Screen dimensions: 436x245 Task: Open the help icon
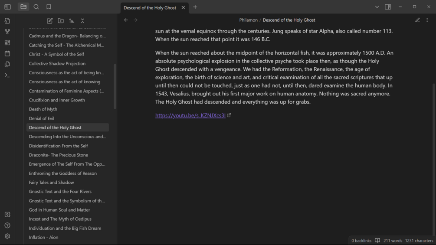click(x=7, y=225)
